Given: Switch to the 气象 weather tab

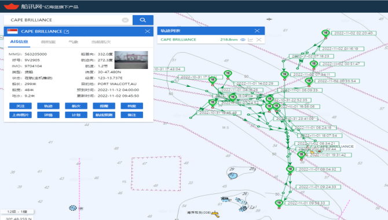Looking at the screenshot, I should pos(73,42).
